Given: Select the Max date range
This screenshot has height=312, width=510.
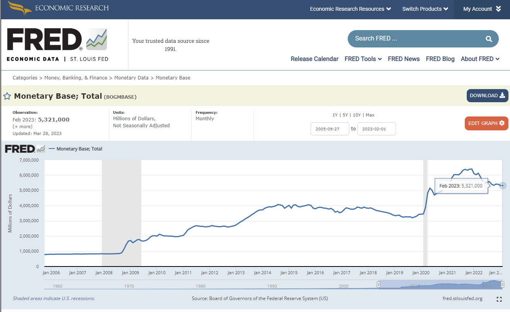Looking at the screenshot, I should click(x=370, y=115).
